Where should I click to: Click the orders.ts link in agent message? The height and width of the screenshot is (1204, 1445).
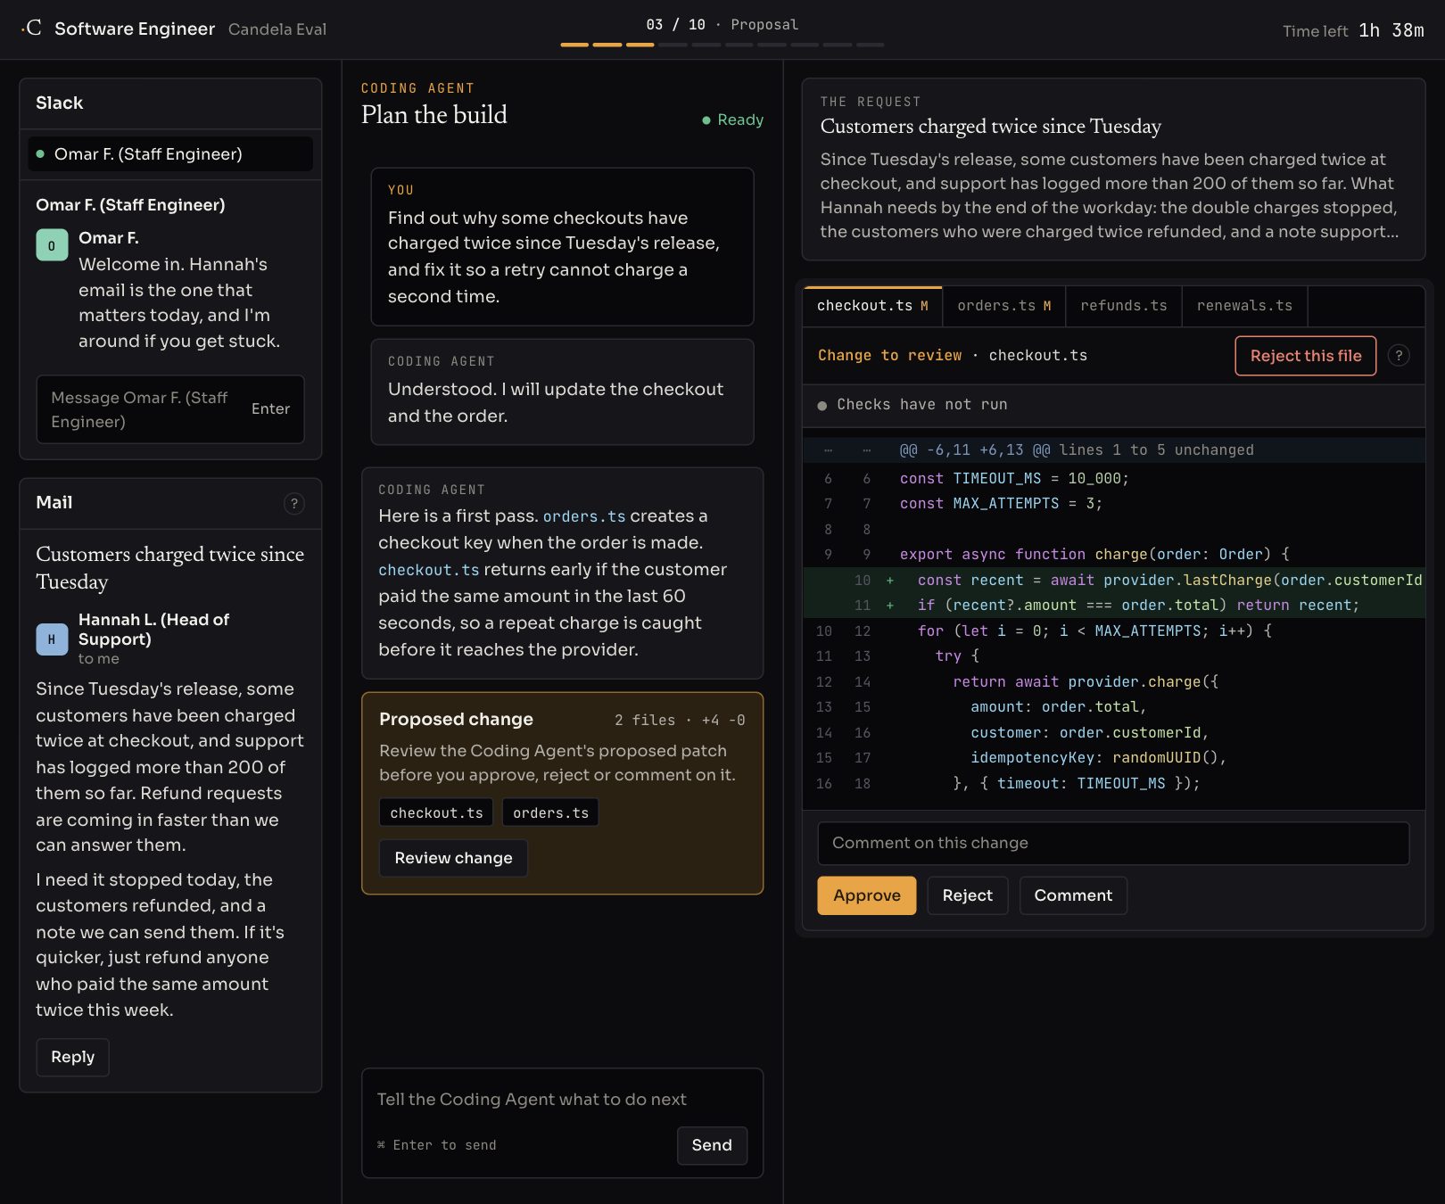click(584, 516)
